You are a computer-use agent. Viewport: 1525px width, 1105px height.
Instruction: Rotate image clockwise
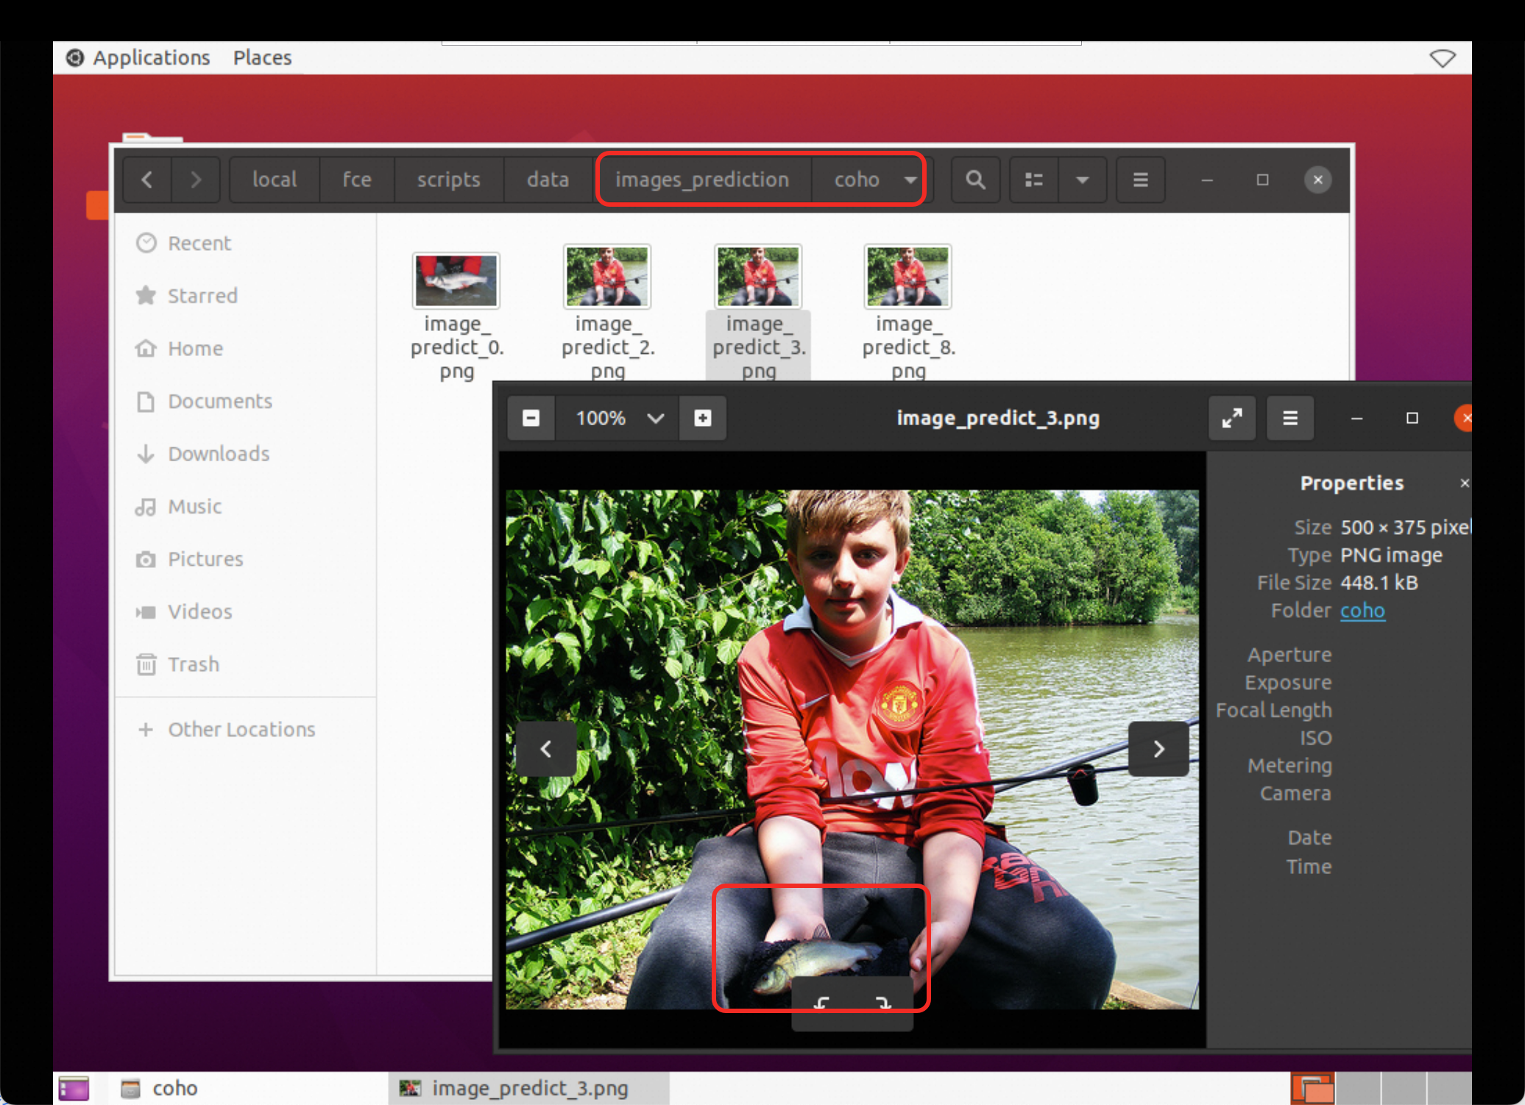tap(882, 1002)
